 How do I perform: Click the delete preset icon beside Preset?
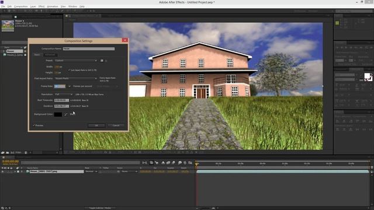tap(106, 61)
